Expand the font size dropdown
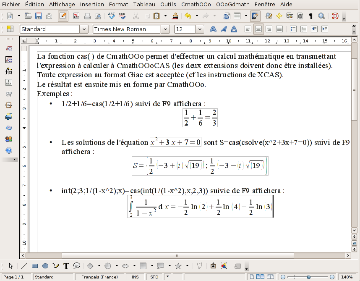 point(200,29)
